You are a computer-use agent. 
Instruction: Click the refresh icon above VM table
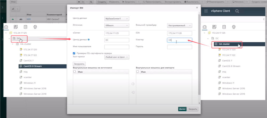13,9
